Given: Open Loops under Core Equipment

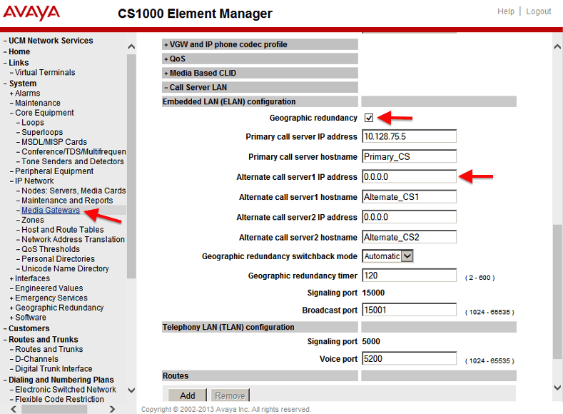Looking at the screenshot, I should coord(33,123).
